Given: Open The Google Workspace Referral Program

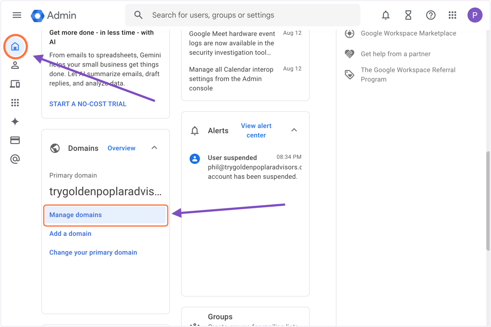Looking at the screenshot, I should [408, 74].
